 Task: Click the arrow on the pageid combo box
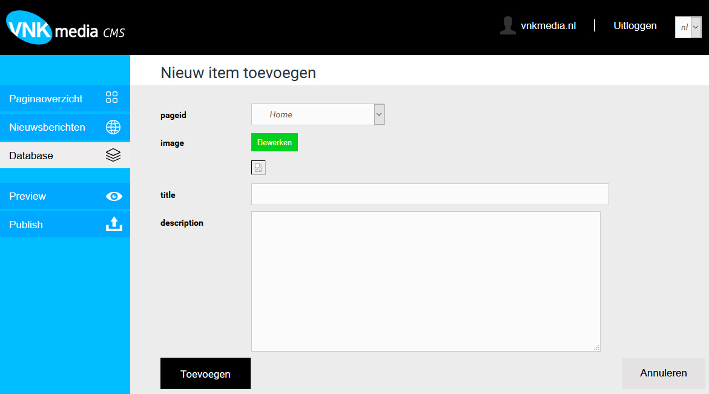click(x=379, y=114)
